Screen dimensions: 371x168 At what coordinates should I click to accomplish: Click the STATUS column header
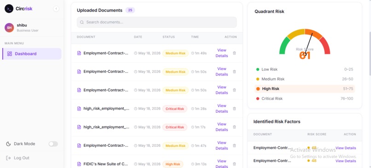[x=168, y=37]
